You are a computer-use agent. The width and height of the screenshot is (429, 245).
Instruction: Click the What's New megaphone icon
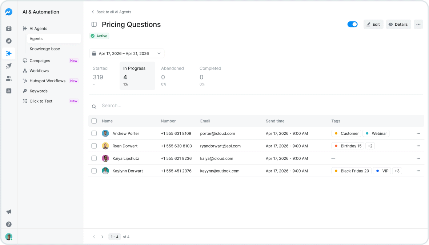pyautogui.click(x=9, y=212)
